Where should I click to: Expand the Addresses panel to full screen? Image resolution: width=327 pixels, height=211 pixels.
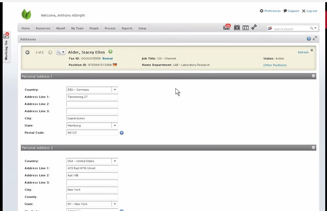(315, 38)
